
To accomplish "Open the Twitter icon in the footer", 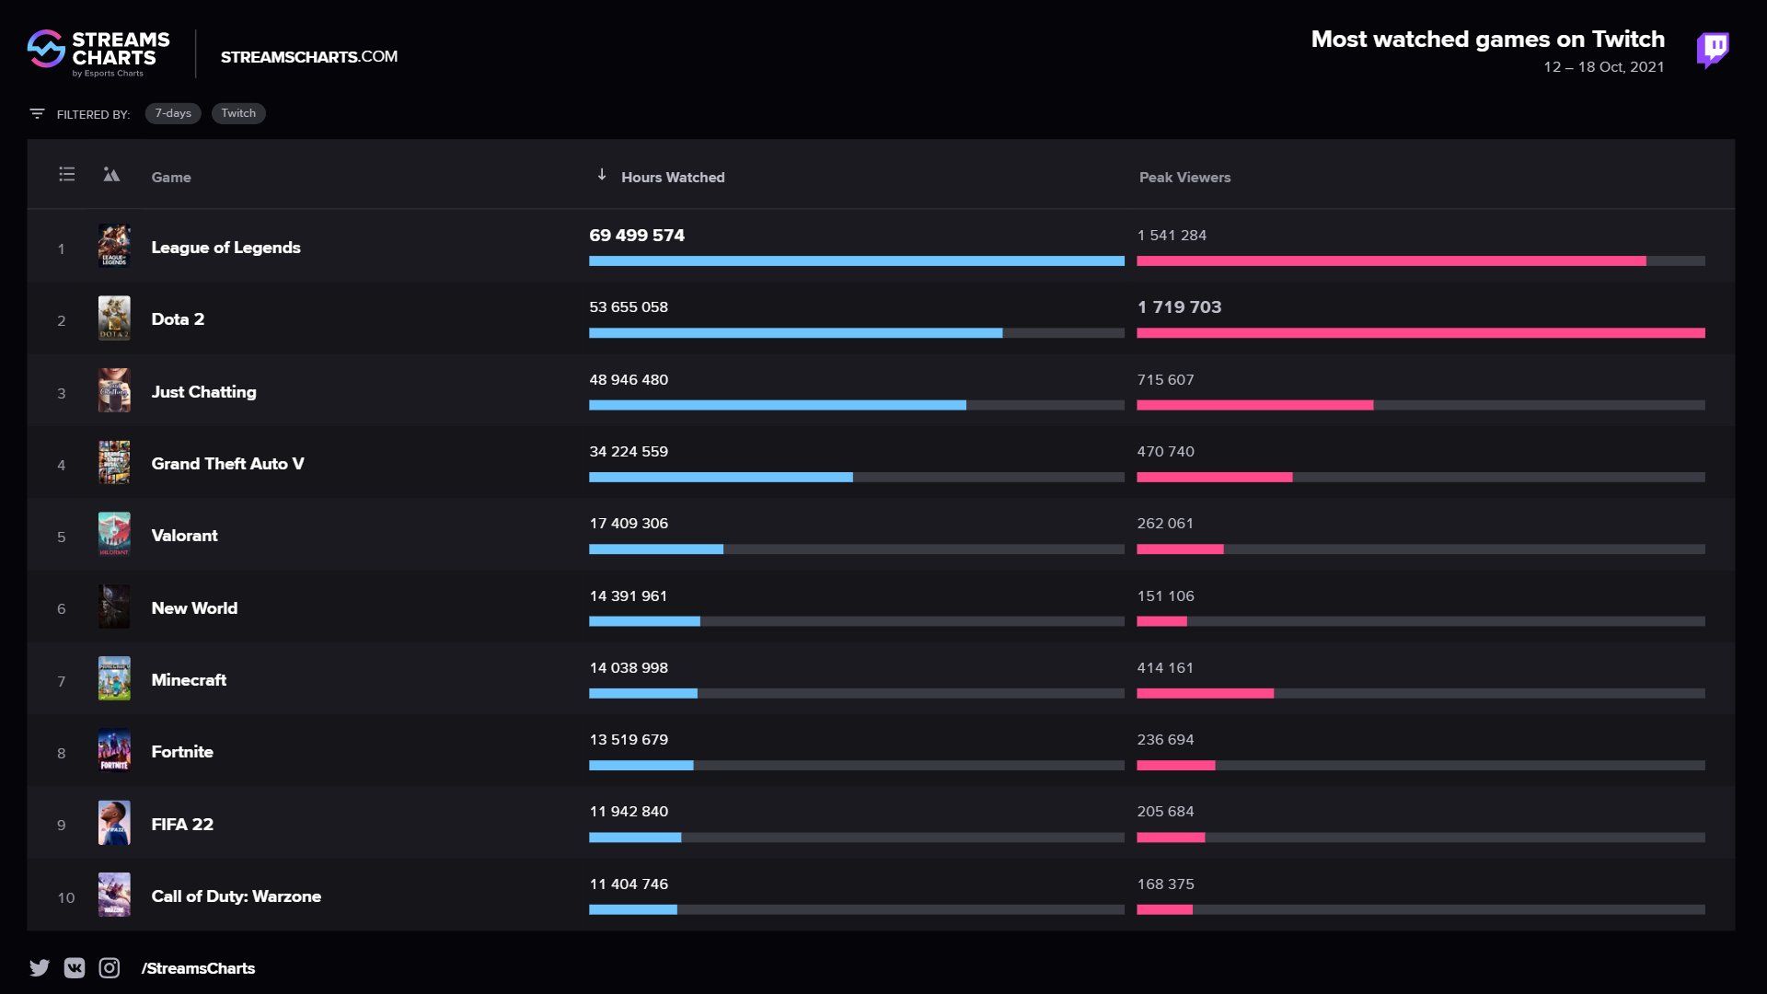I will 39,967.
